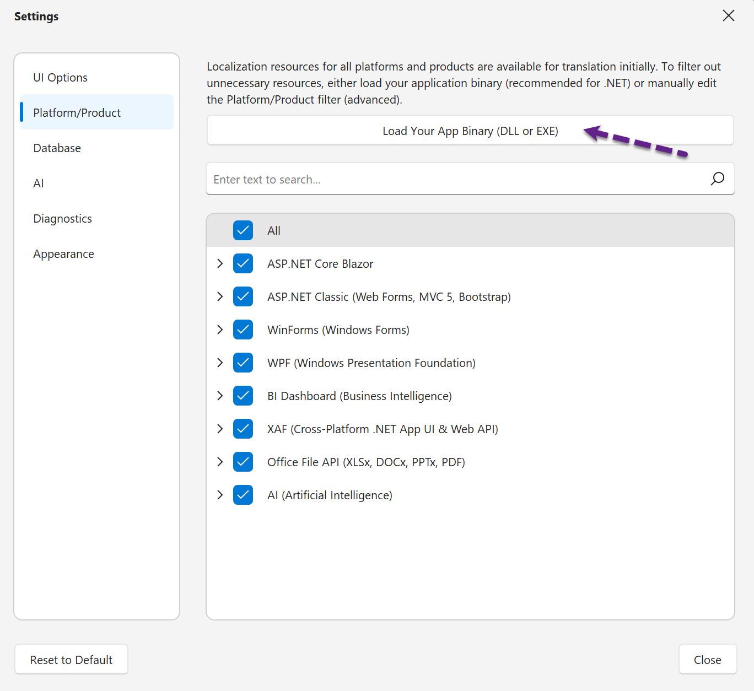Image resolution: width=754 pixels, height=691 pixels.
Task: Select the All row label
Action: point(274,231)
